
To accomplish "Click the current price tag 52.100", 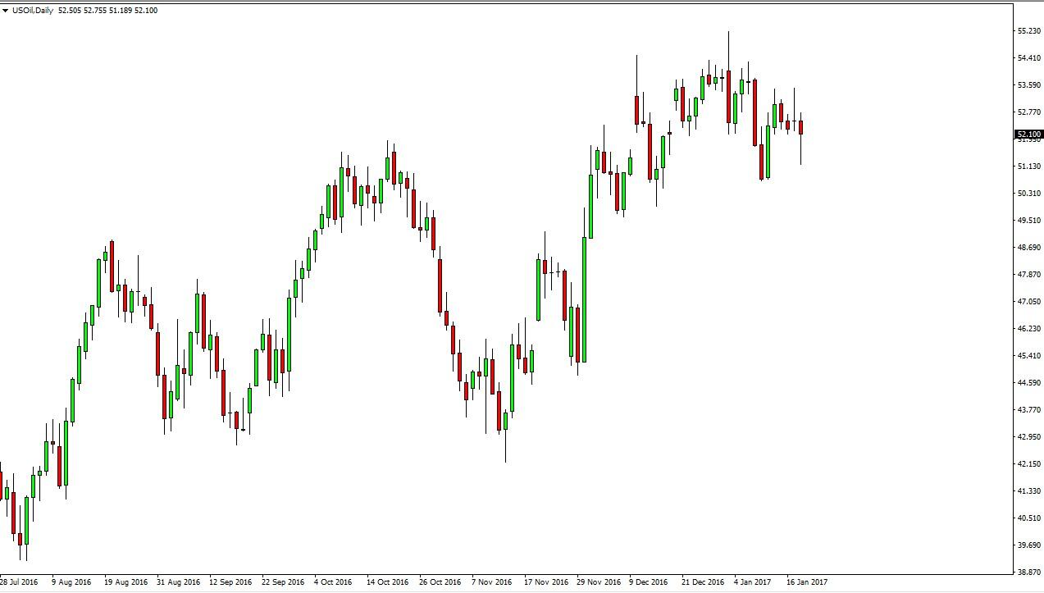I will (1028, 134).
